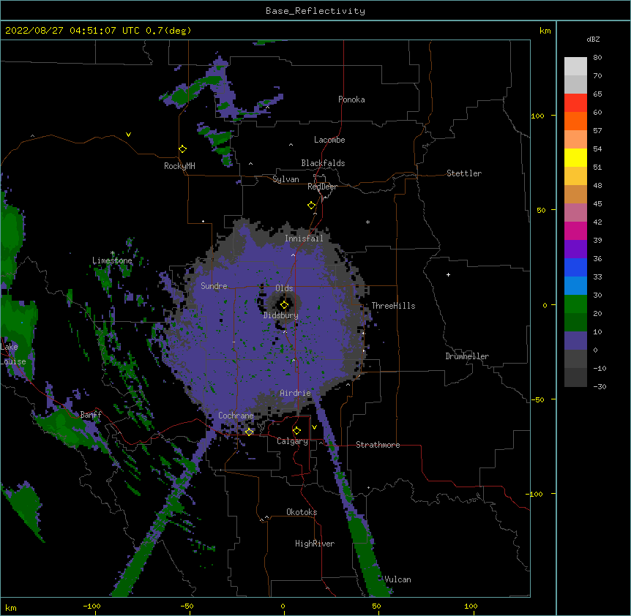Select the orange 60 dBZ legend swatch
This screenshot has width=631, height=616.
[x=575, y=121]
